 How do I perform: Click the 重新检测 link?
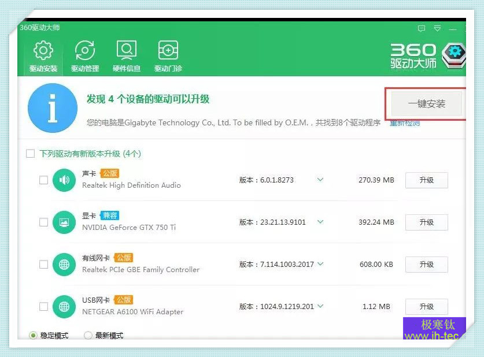tap(405, 123)
